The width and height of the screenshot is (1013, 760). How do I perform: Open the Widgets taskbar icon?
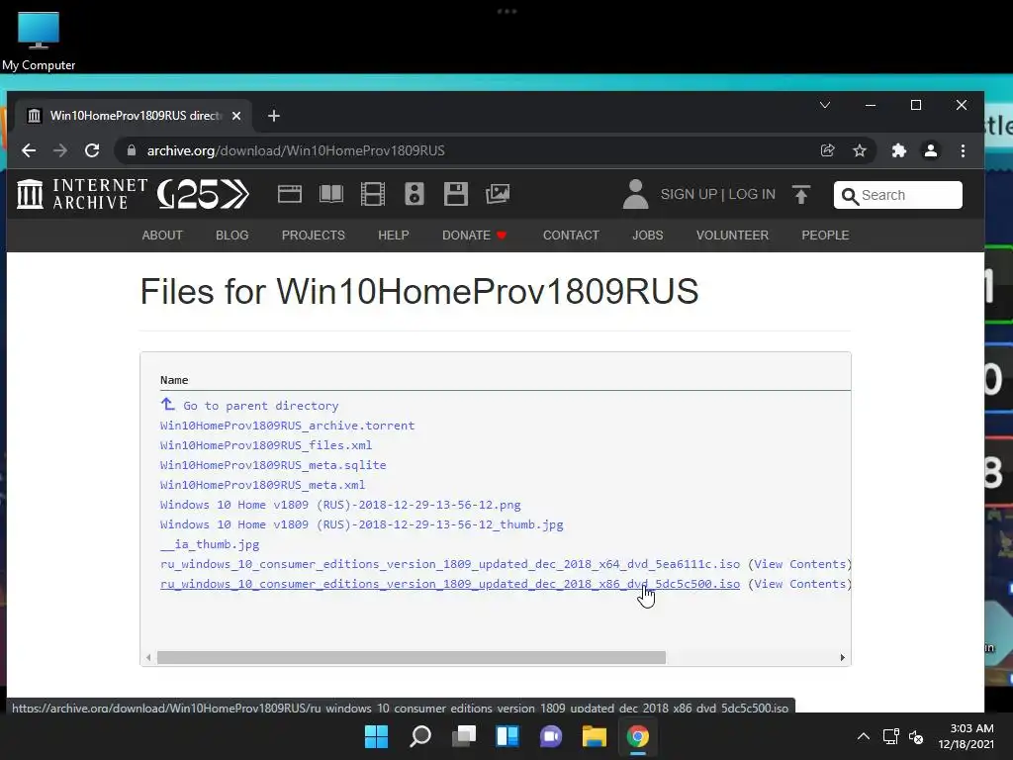[x=507, y=736]
